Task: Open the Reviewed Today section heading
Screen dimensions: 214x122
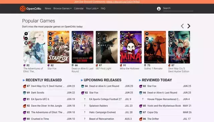Action: click(x=157, y=80)
